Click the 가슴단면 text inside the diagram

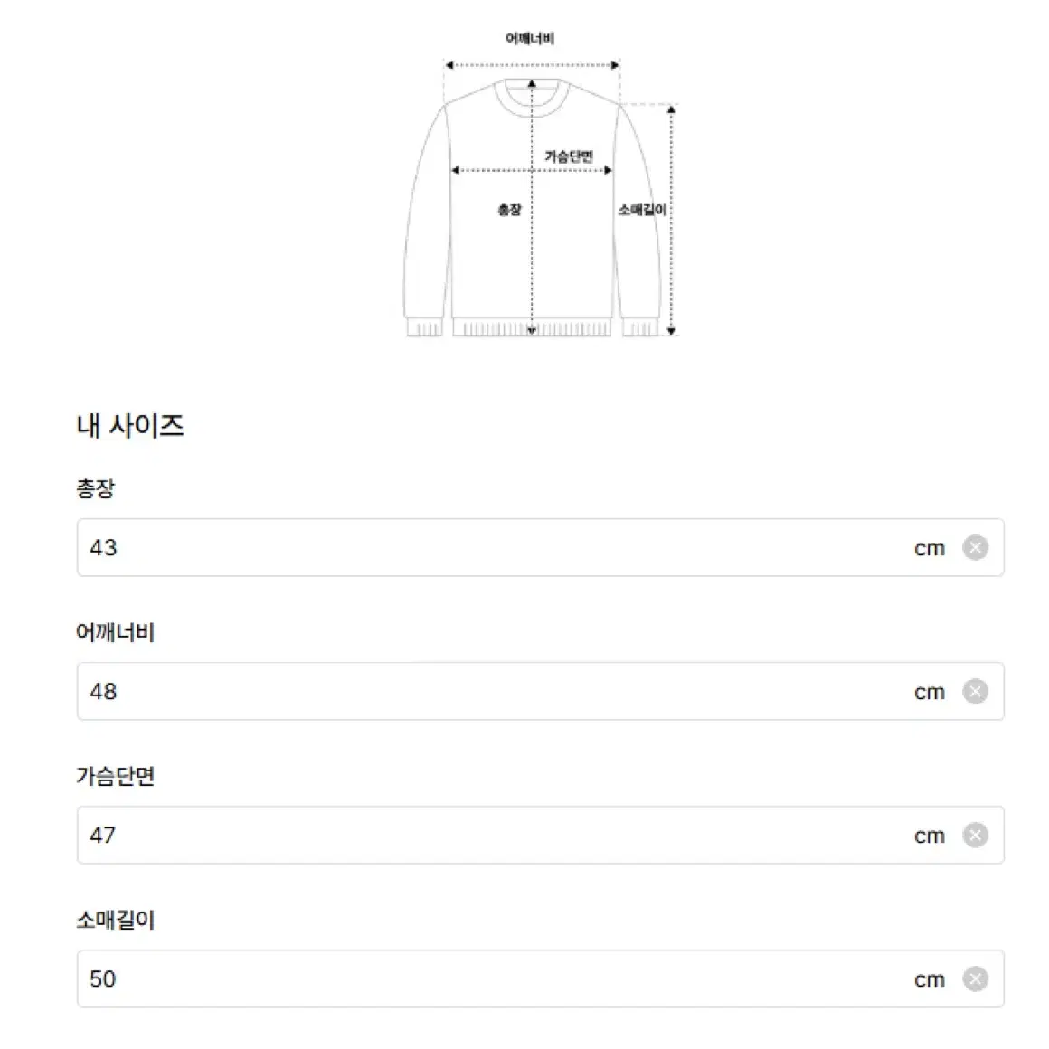pos(569,156)
